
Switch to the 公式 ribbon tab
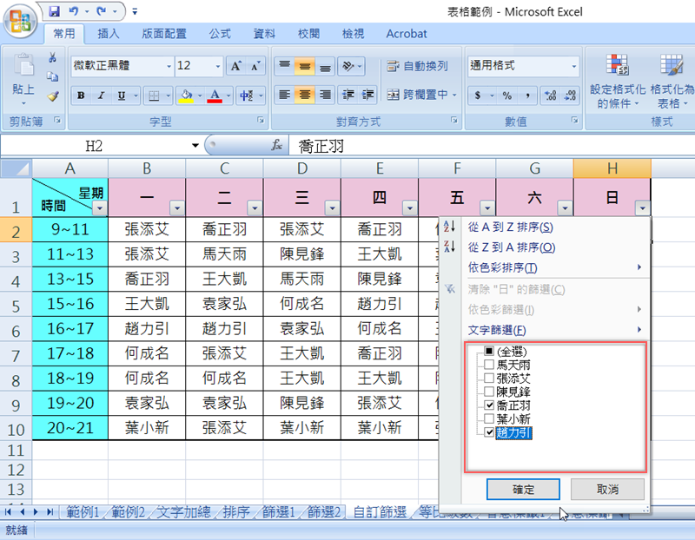click(x=220, y=34)
